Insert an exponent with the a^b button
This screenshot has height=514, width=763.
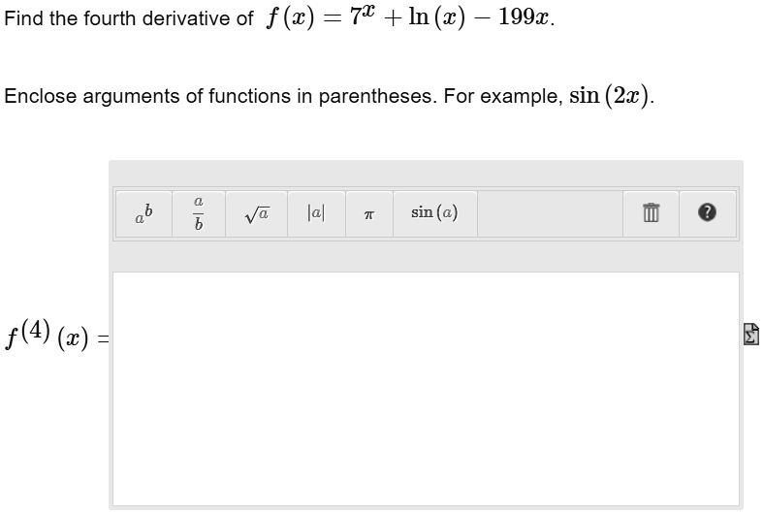click(144, 213)
